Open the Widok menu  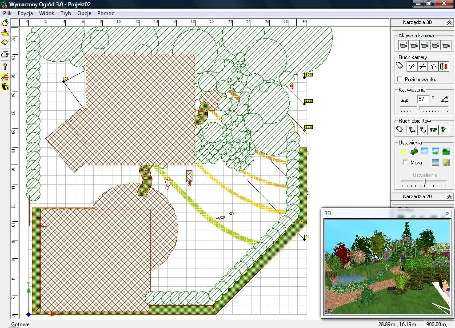pyautogui.click(x=47, y=13)
